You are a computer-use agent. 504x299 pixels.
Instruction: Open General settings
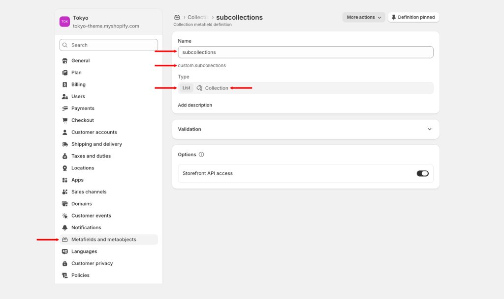pos(109,60)
